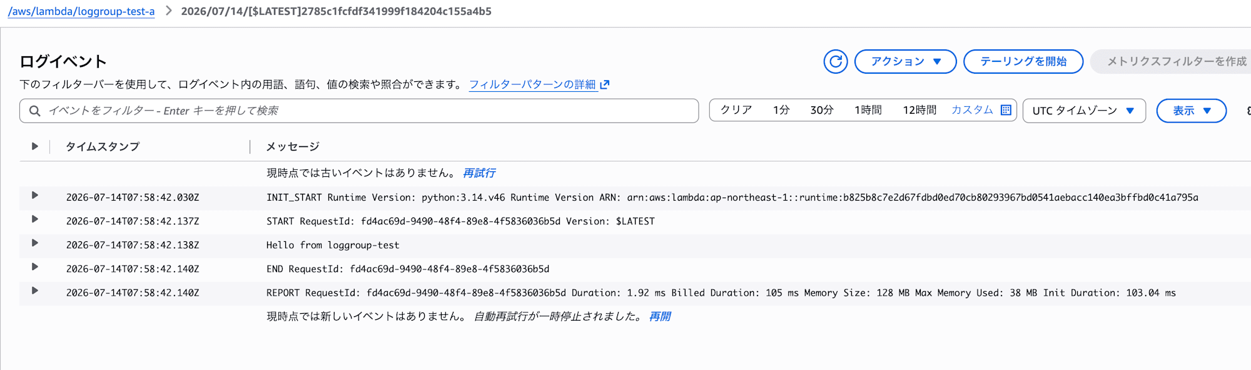Open /aws/lambda/loggroup-test-a breadcrumb link
This screenshot has width=1251, height=370.
81,11
